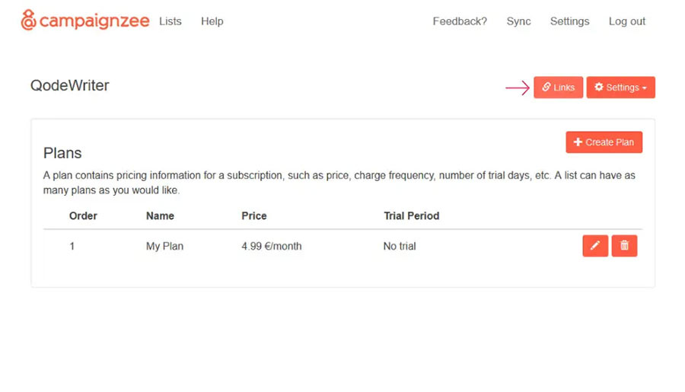The image size is (685, 392).
Task: Click the Name column header
Action: coord(160,215)
